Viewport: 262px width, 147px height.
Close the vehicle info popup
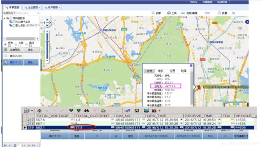(x=191, y=65)
